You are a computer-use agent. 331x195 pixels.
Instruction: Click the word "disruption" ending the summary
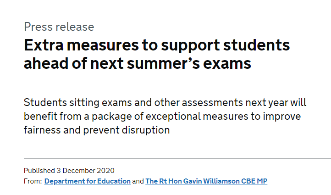tap(146, 130)
